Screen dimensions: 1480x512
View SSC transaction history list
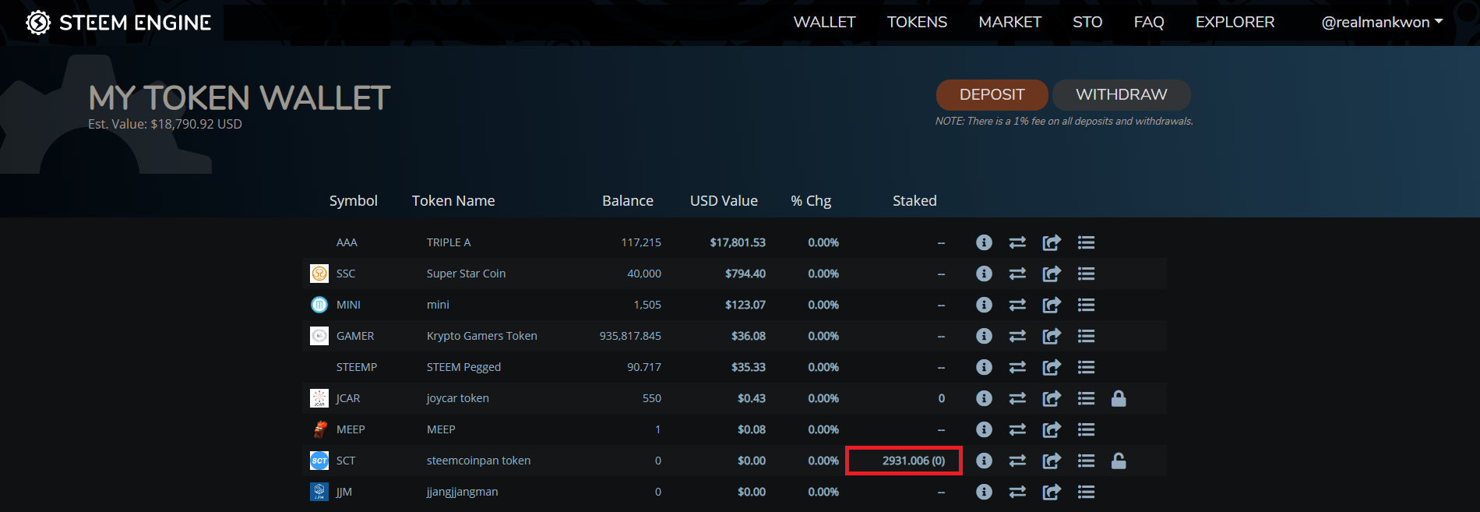coord(1086,274)
